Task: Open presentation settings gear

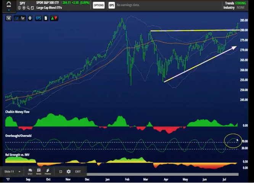Action: 68,172
